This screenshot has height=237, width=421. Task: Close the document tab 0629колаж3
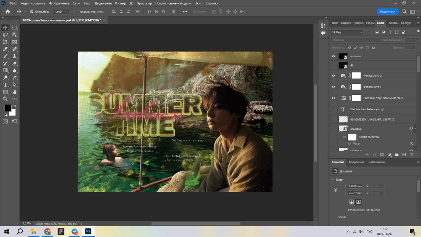(x=104, y=20)
